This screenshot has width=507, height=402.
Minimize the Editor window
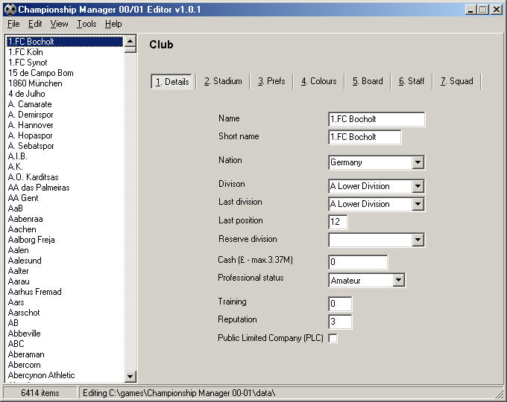[470, 10]
